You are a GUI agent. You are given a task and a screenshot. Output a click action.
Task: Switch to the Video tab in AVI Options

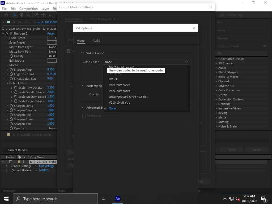[x=81, y=41]
